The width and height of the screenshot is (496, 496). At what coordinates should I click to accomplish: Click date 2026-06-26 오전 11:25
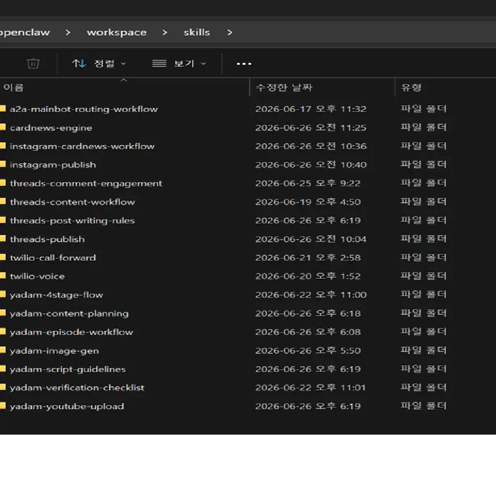tap(311, 128)
